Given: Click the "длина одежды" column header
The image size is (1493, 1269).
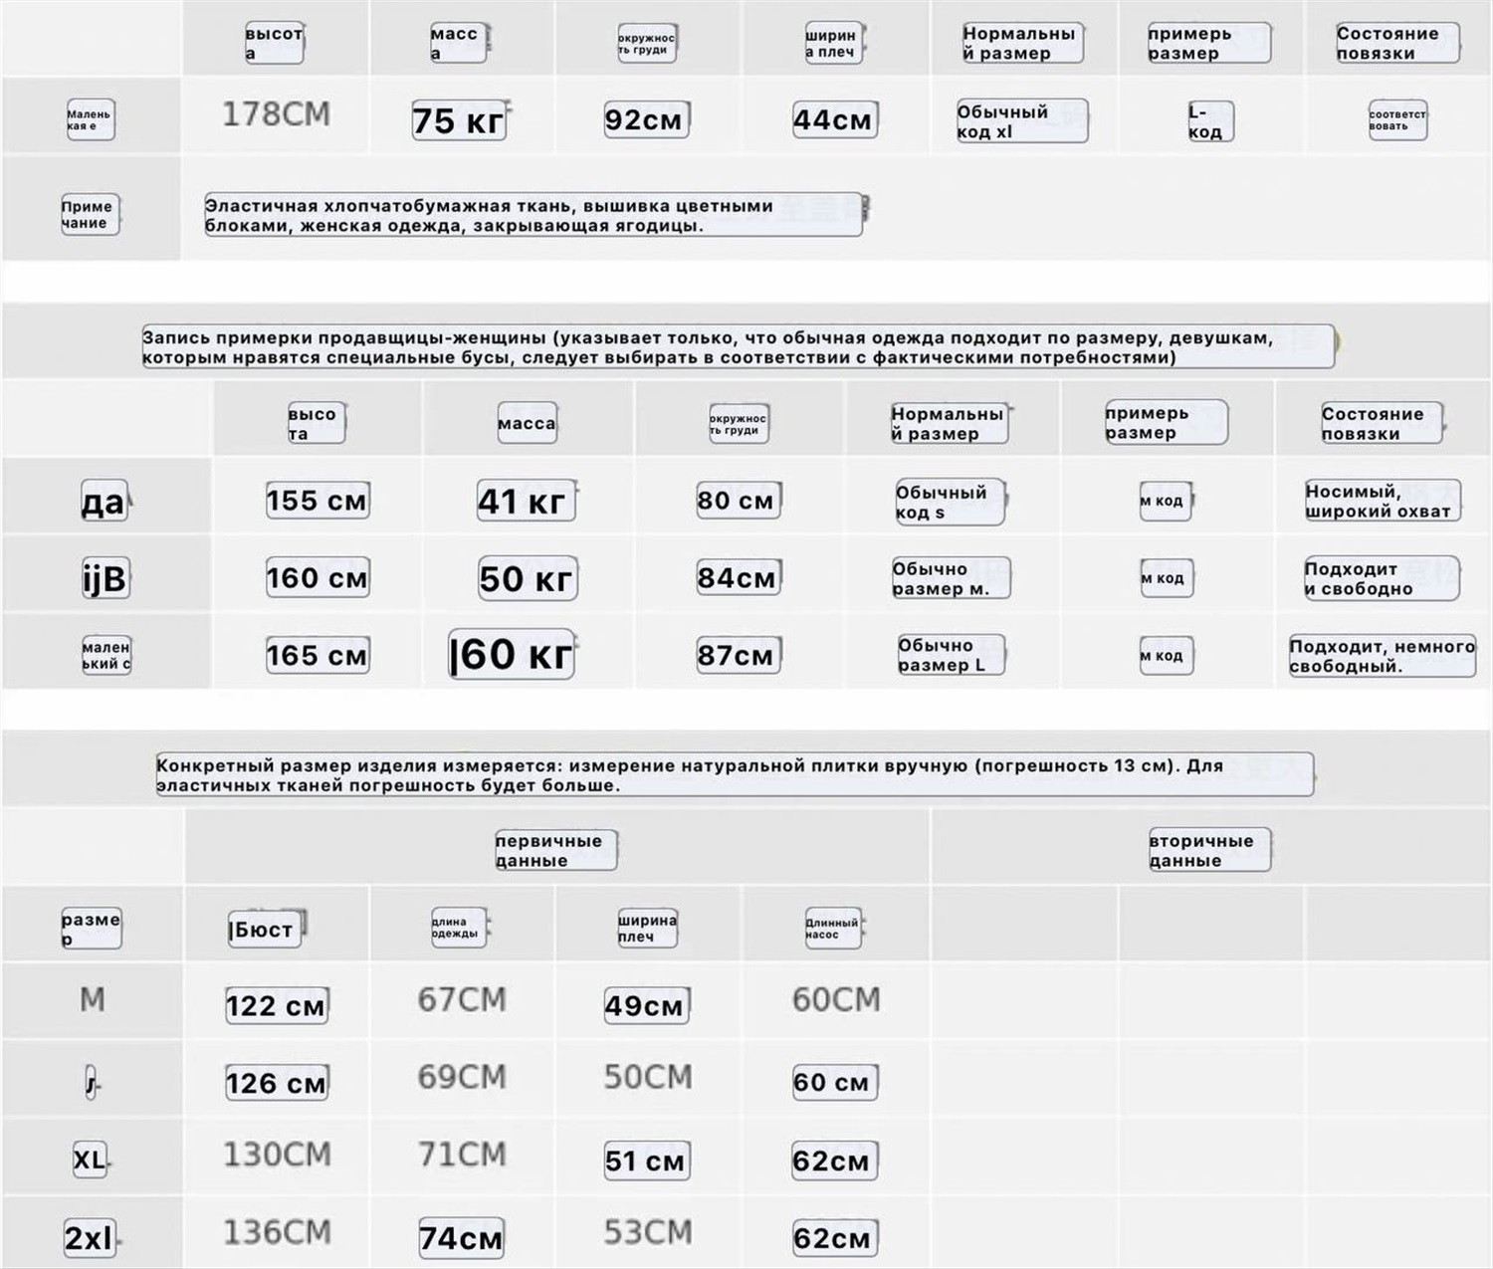Looking at the screenshot, I should (x=459, y=928).
